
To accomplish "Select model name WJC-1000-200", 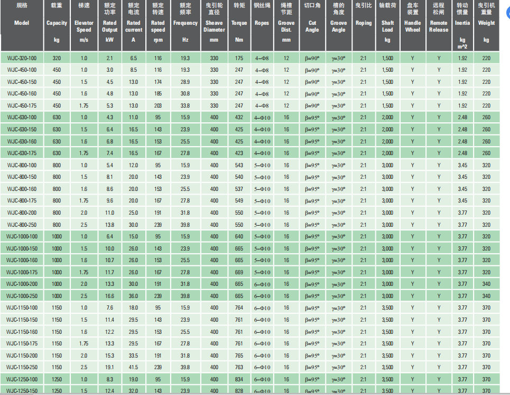I will (x=22, y=284).
